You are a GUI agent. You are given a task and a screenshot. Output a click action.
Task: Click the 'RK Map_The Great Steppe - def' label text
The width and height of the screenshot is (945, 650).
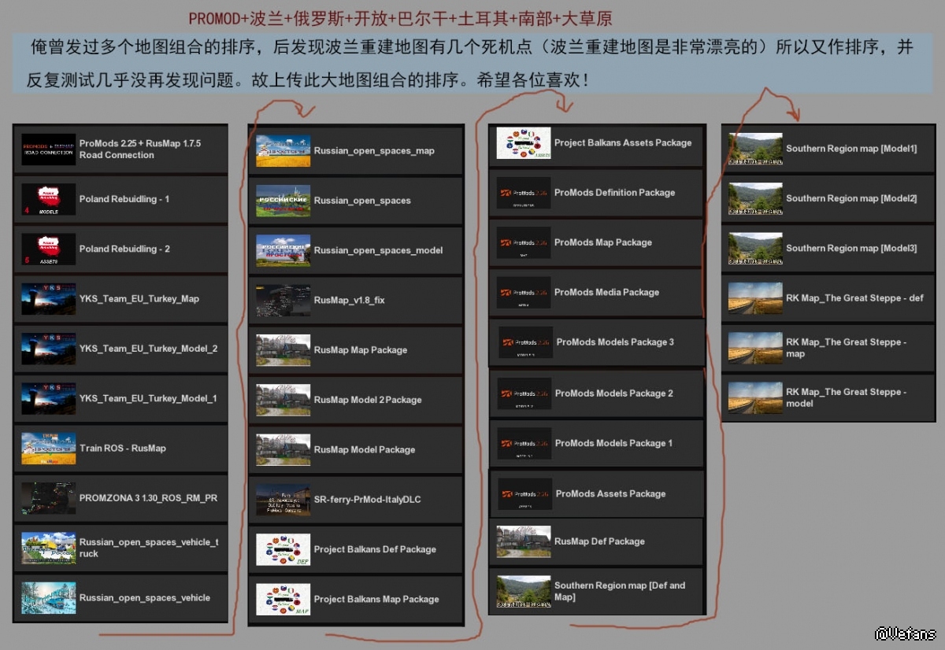[x=855, y=298]
